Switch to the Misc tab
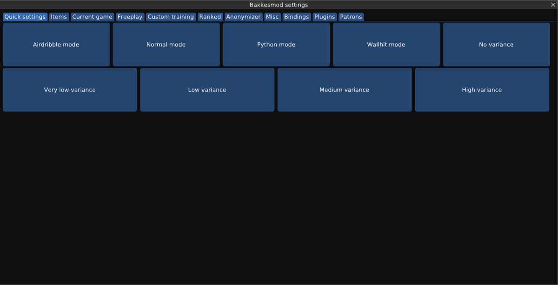The image size is (558, 285). 272,17
